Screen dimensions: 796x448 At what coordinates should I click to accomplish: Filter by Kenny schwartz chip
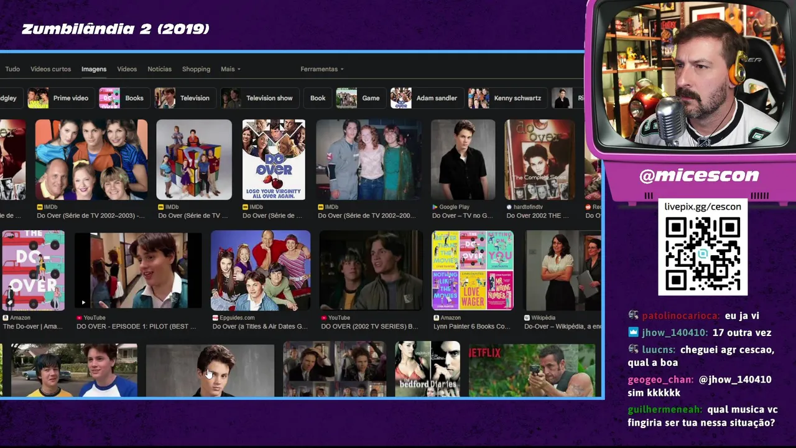[x=506, y=98]
